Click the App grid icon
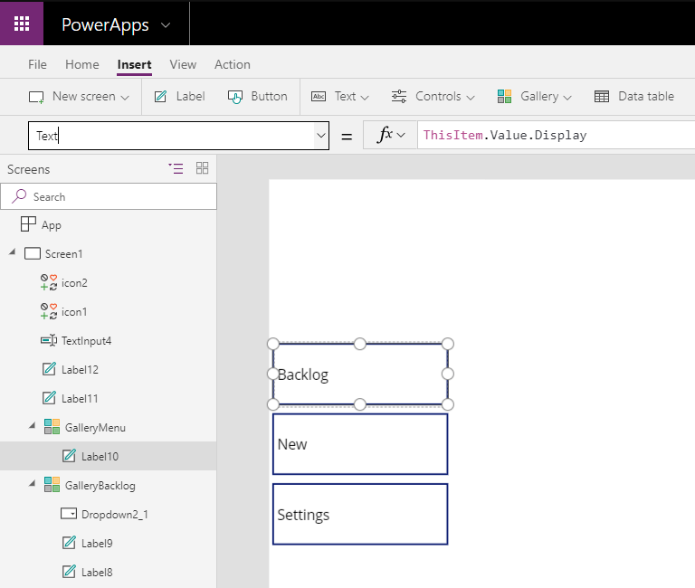695x588 pixels. [28, 223]
